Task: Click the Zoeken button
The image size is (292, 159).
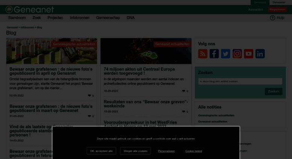Action: point(274,91)
